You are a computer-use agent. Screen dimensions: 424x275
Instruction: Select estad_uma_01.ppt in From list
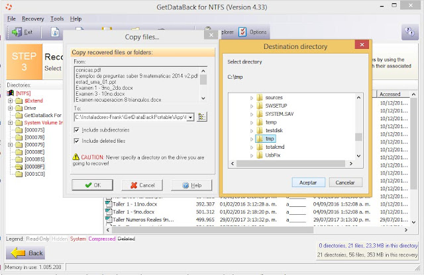[96, 82]
